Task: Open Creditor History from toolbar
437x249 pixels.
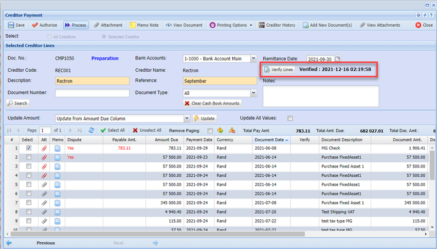Action: coord(277,25)
